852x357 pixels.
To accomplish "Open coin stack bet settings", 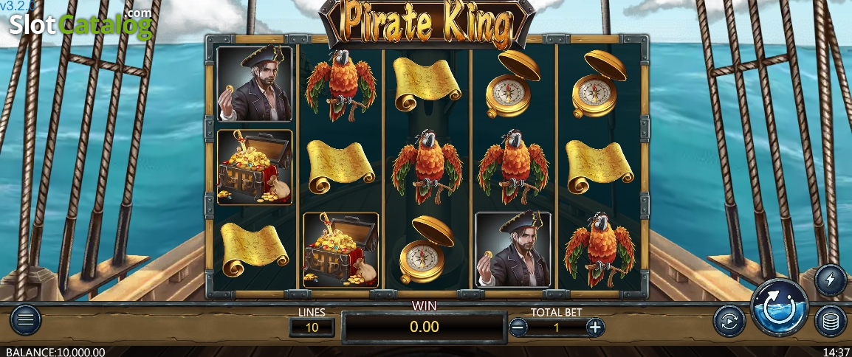I will click(831, 321).
